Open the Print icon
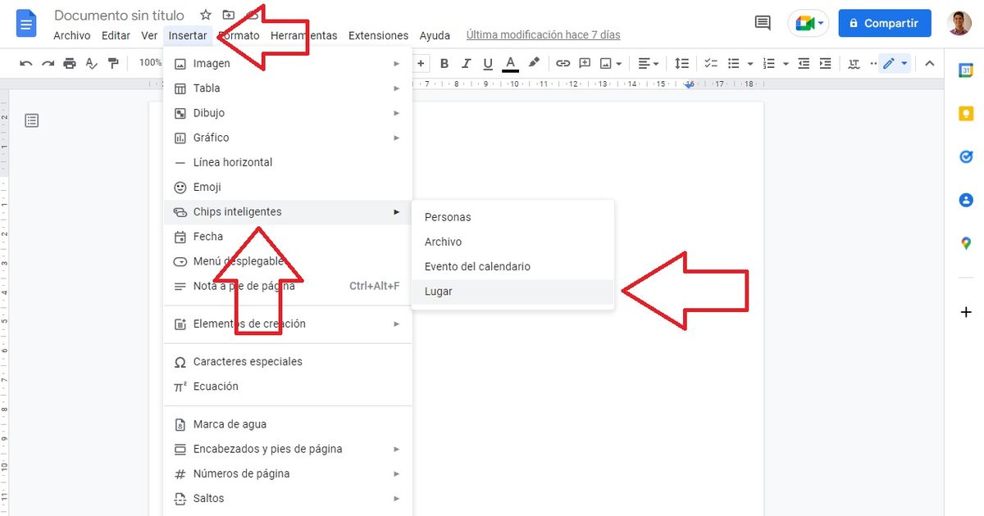 [70, 63]
